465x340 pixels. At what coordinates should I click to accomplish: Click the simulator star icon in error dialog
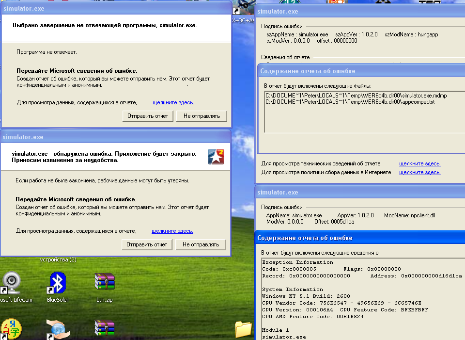[x=216, y=157]
